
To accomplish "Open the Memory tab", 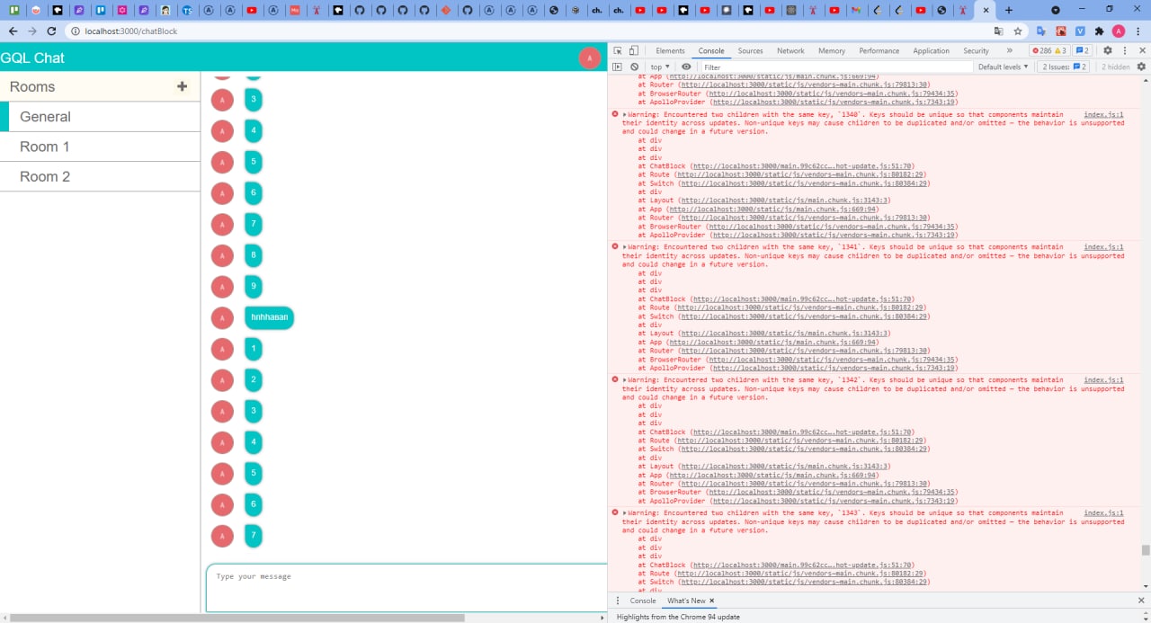I will point(831,51).
